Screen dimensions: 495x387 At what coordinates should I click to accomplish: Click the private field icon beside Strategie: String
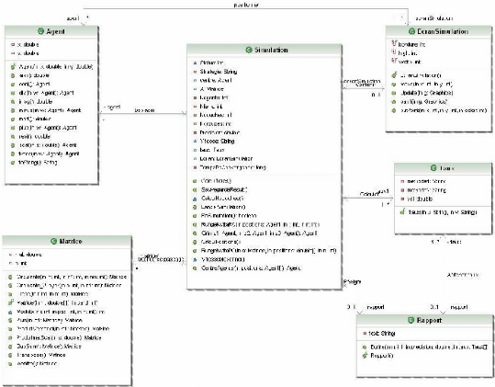[x=195, y=72]
